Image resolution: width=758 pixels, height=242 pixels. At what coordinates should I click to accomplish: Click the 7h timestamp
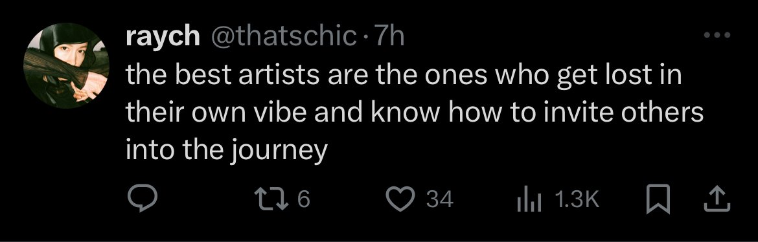[x=389, y=36]
